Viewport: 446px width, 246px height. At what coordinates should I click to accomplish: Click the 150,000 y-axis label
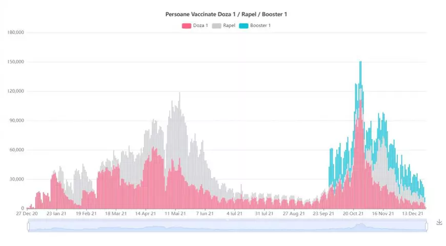(x=16, y=62)
